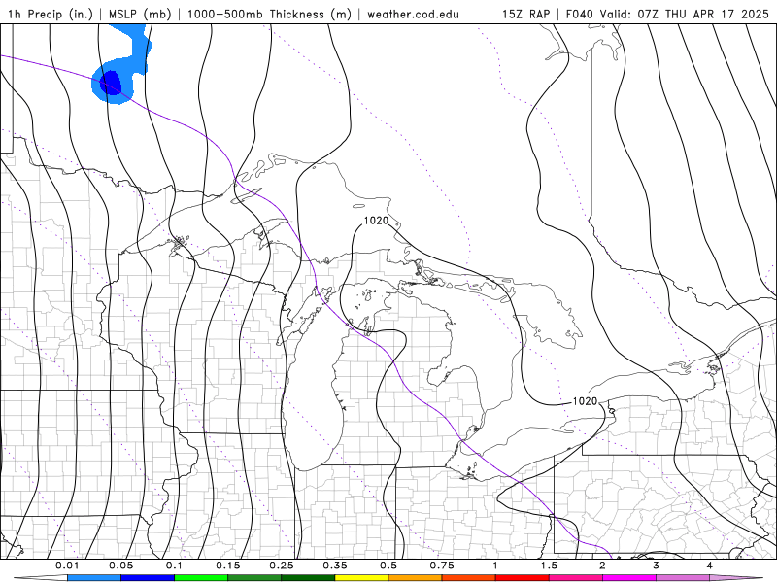Click the pink 1.5 legend swatch
The image size is (777, 583).
[x=576, y=578]
